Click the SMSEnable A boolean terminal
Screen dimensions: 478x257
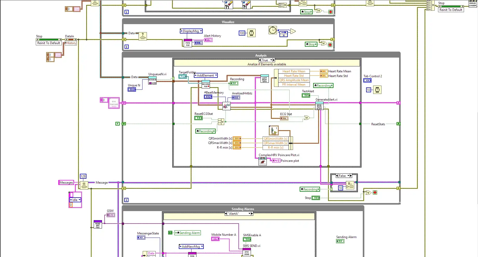247,239
